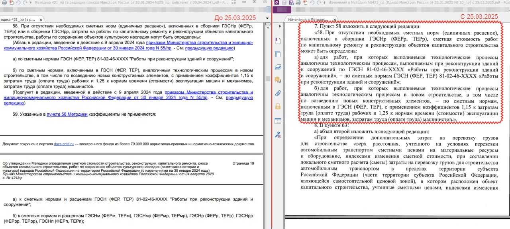Expand the right window navigation pane arrow
Viewport: 510px width, 229px height.
280,26
